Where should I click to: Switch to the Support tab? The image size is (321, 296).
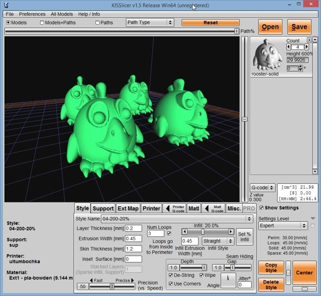point(103,208)
